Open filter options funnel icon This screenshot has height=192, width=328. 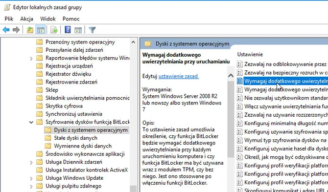point(92,30)
